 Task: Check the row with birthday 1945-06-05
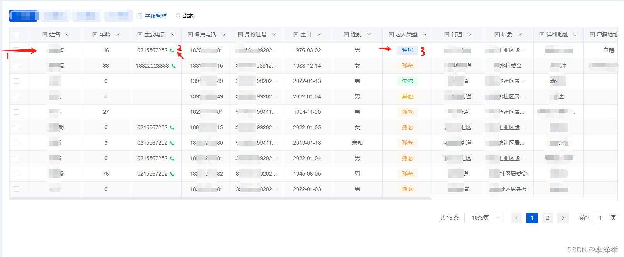16,174
